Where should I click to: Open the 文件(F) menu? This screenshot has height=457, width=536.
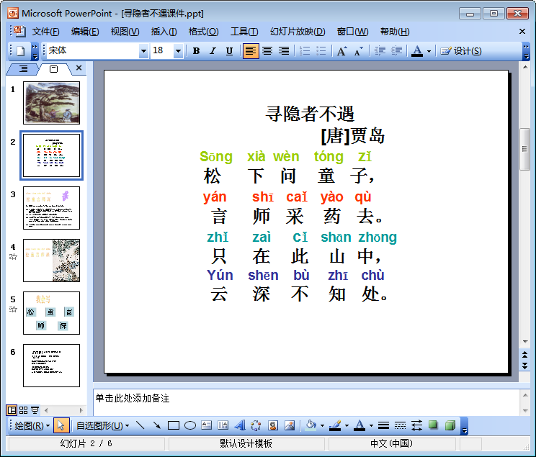(45, 32)
